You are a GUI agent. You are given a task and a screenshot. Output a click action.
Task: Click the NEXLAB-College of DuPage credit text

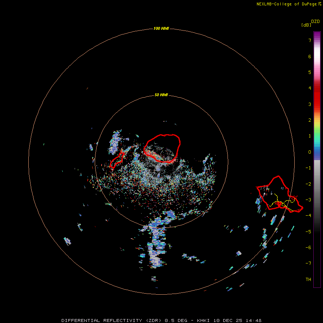tap(289, 4)
